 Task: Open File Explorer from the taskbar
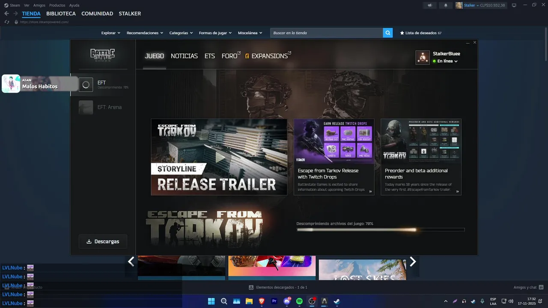[x=249, y=301]
